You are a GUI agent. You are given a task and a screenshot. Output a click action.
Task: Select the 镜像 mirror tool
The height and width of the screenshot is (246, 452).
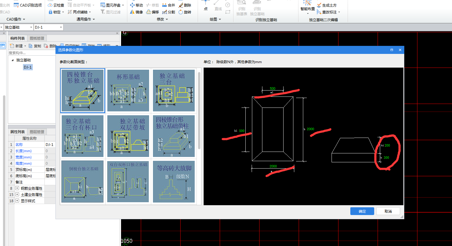click(137, 12)
